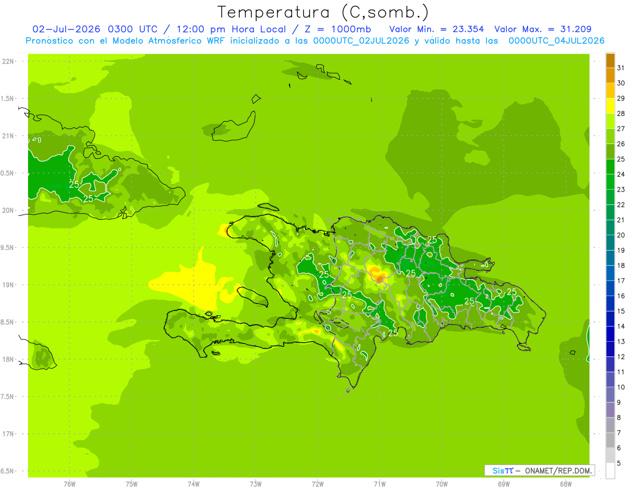This screenshot has height=491, width=635.
Task: Click the 75W longitude label
Action: pos(132,484)
